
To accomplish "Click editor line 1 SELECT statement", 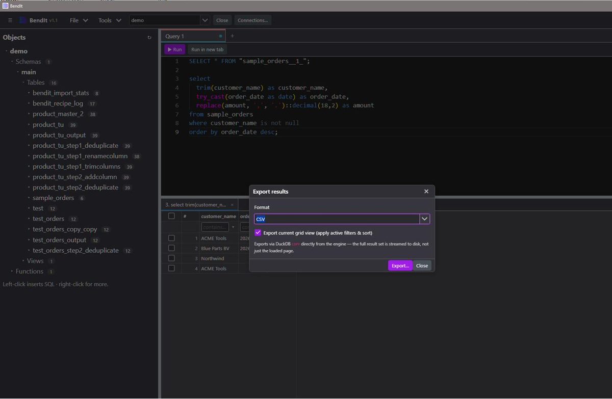I will click(x=249, y=61).
